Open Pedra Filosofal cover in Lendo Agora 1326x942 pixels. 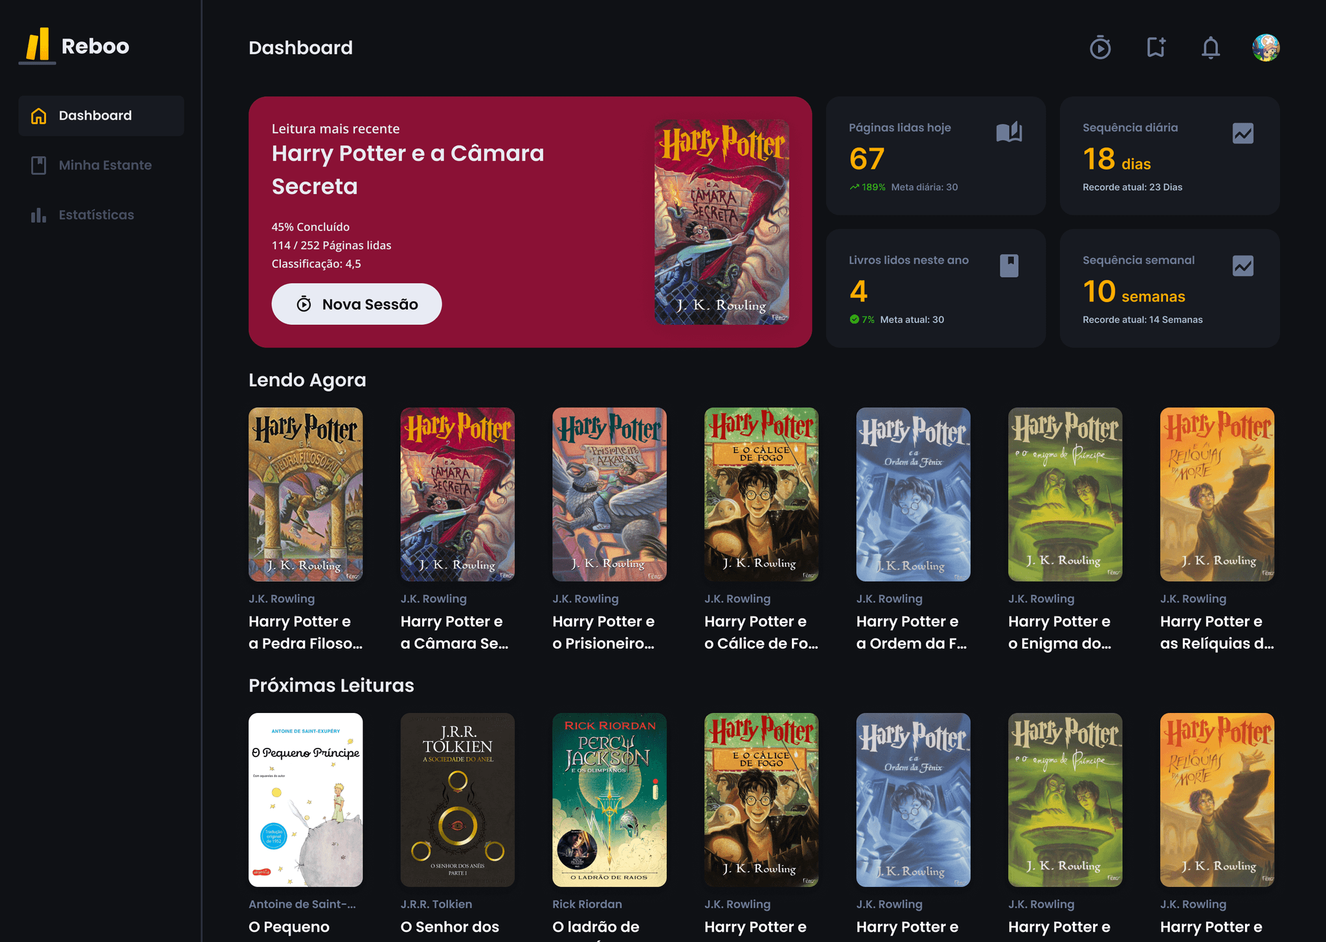coord(306,494)
